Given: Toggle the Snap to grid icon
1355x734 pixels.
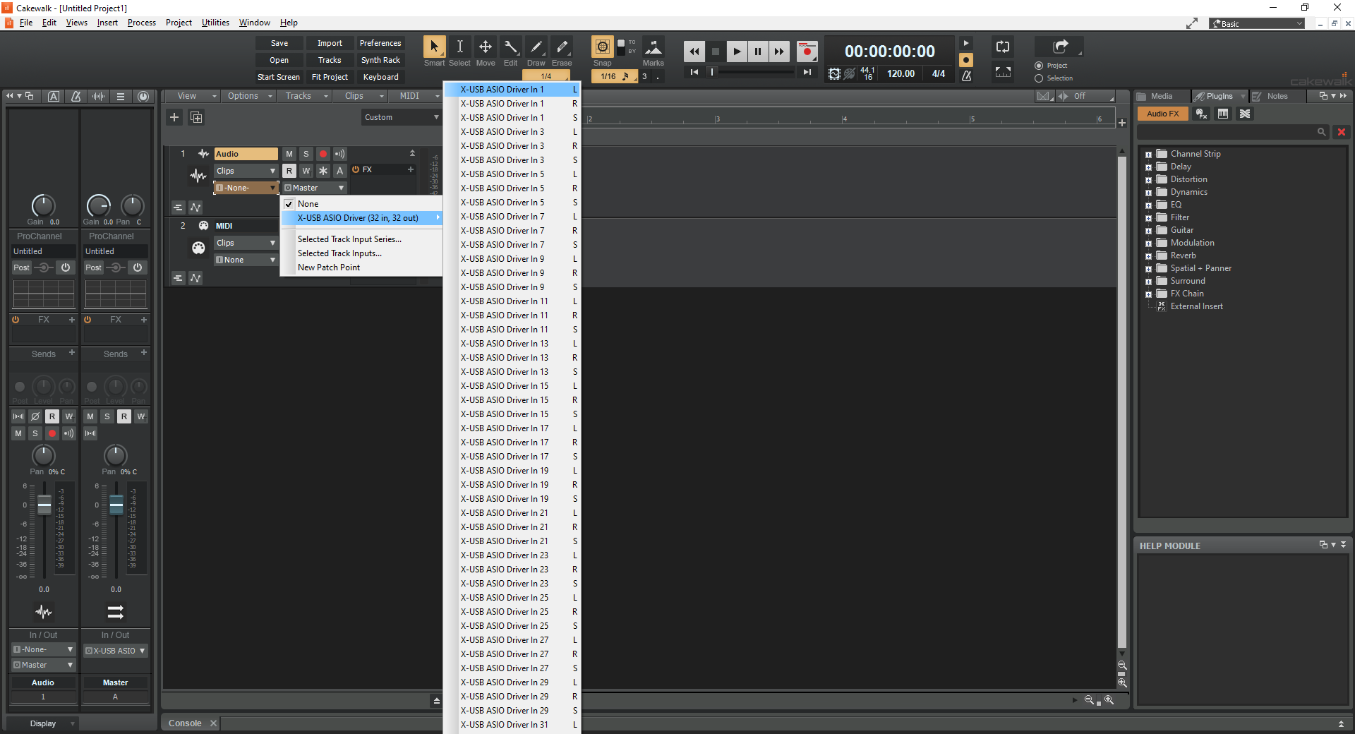Looking at the screenshot, I should click(602, 47).
